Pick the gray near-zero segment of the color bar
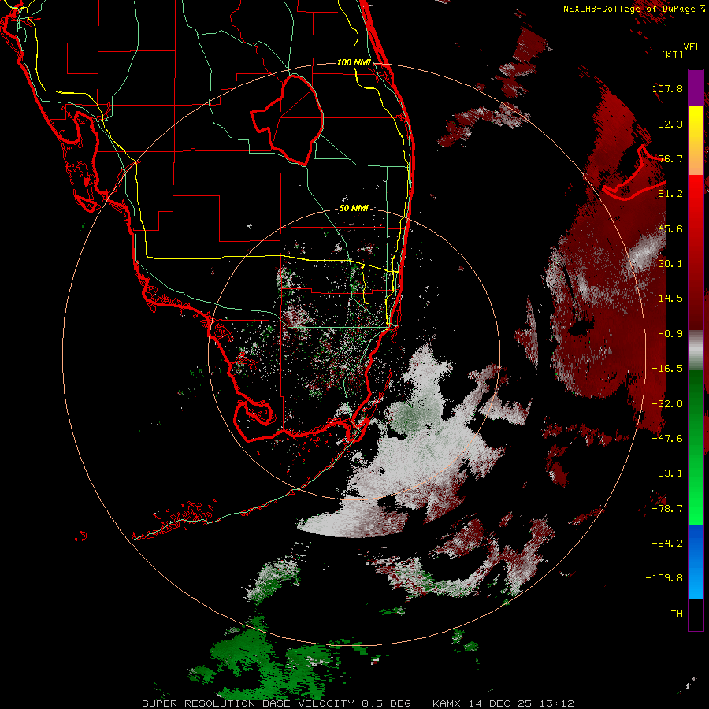 click(x=696, y=348)
